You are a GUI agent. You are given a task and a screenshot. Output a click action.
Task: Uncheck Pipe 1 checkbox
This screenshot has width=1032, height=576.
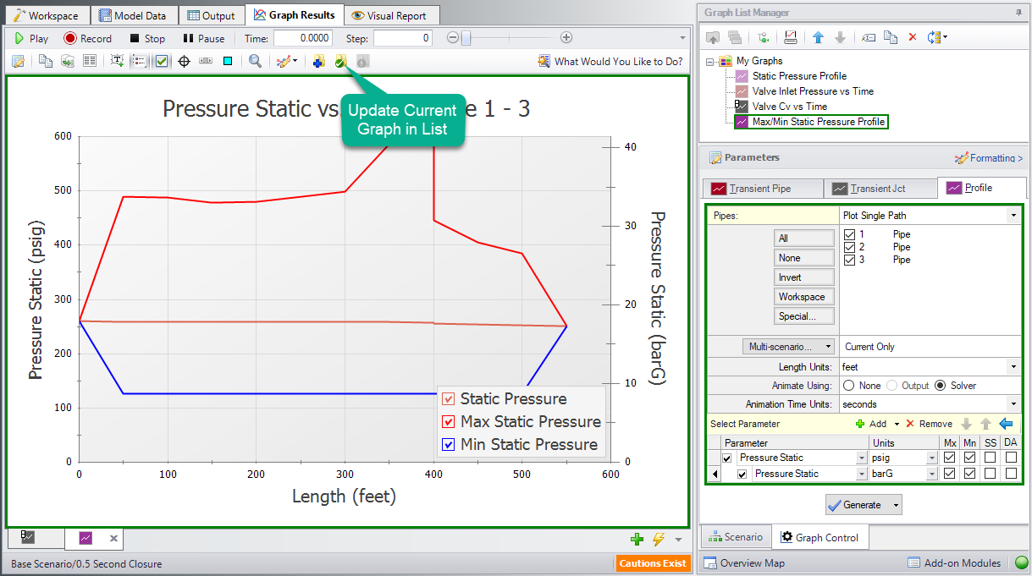pyautogui.click(x=850, y=234)
